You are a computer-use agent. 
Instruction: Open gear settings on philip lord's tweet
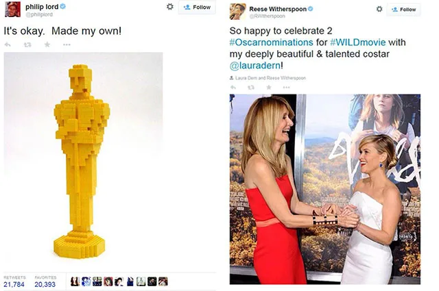(x=169, y=6)
